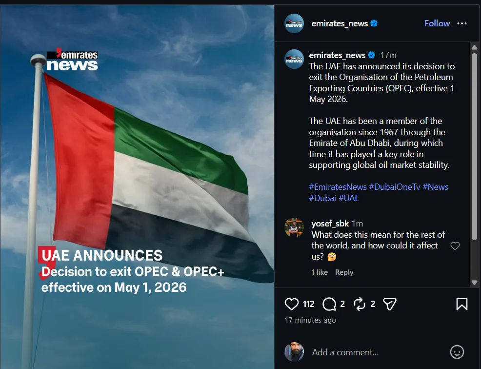The width and height of the screenshot is (481, 369).
Task: Click the scrollbar up arrow in comments
Action: (x=474, y=47)
